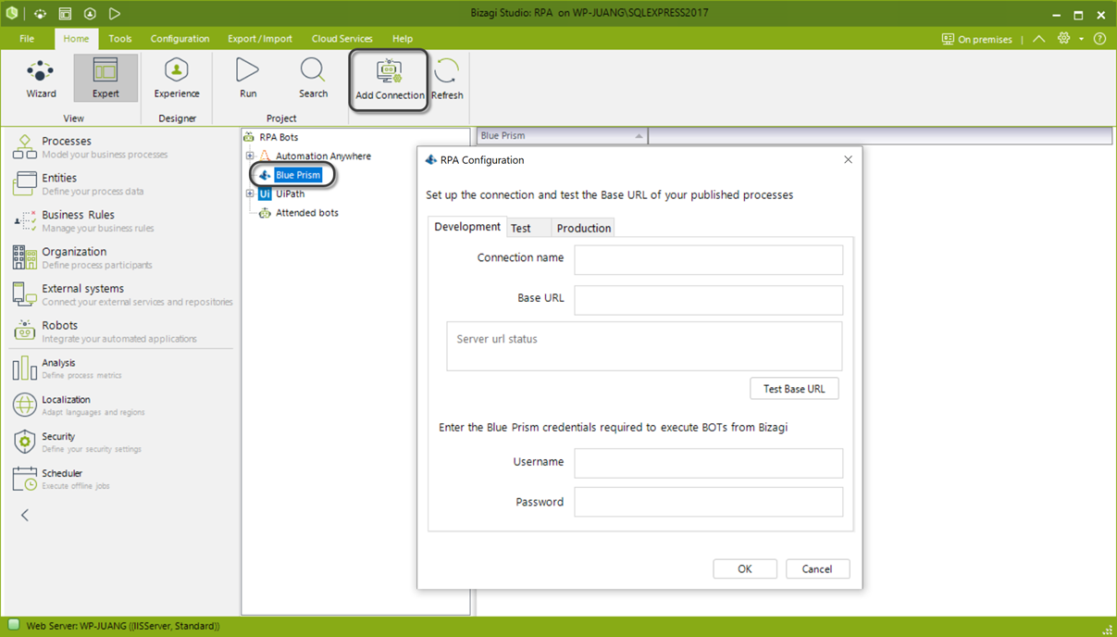Switch to the Tools ribbon tab
Viewport: 1117px width, 637px height.
pyautogui.click(x=120, y=39)
